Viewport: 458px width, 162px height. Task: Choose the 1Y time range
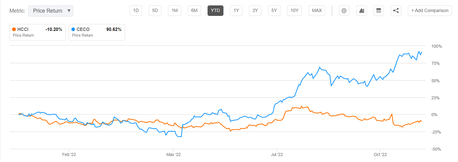(236, 11)
